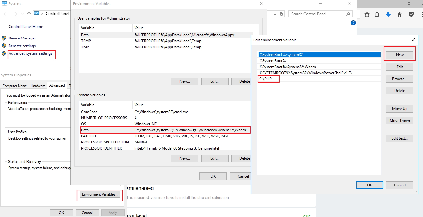
Task: Click OK in System Properties dialog
Action: (x=61, y=213)
